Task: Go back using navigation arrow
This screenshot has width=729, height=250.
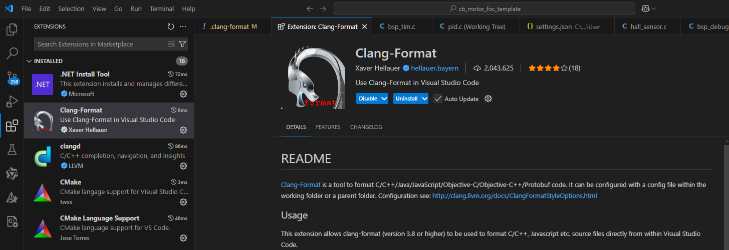Action: [x=310, y=8]
